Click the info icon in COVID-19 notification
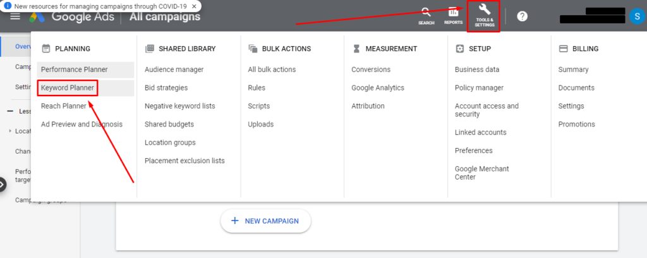Screen dimensions: 647x258 tap(8, 6)
